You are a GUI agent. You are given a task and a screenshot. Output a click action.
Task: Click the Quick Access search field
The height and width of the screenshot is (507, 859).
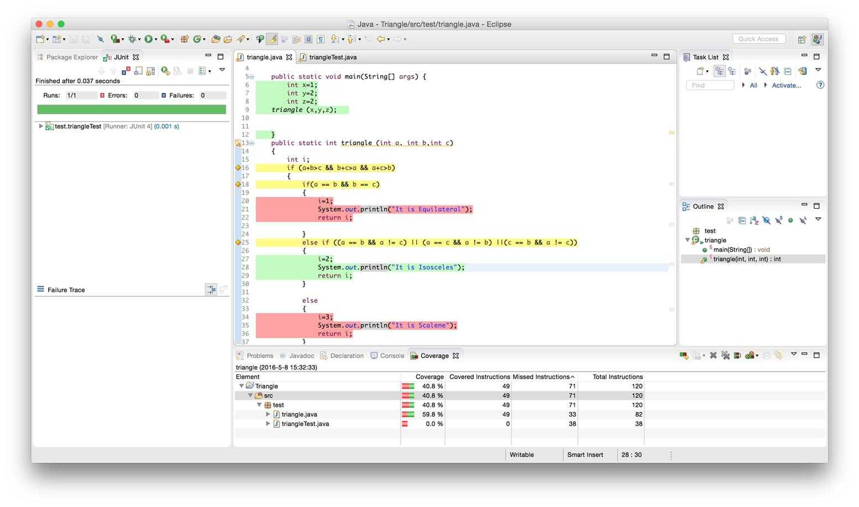click(x=758, y=39)
